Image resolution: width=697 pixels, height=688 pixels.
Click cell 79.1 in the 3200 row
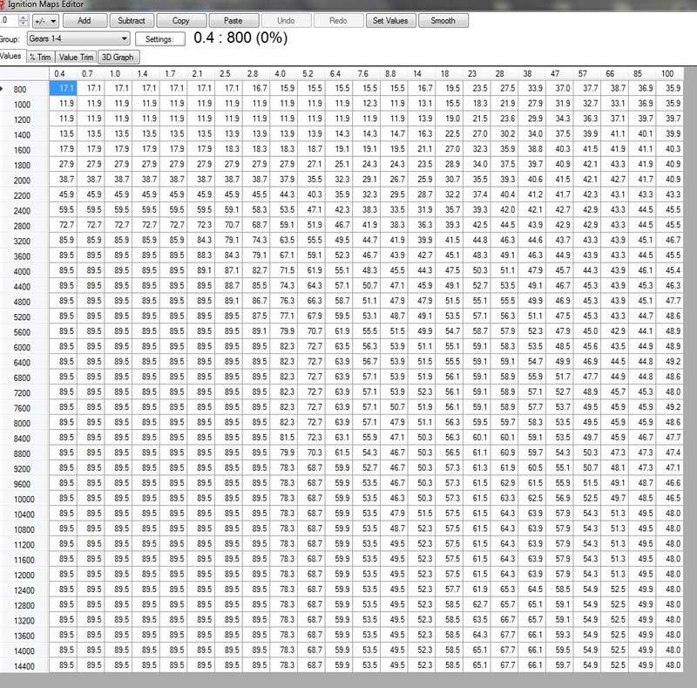(x=229, y=240)
